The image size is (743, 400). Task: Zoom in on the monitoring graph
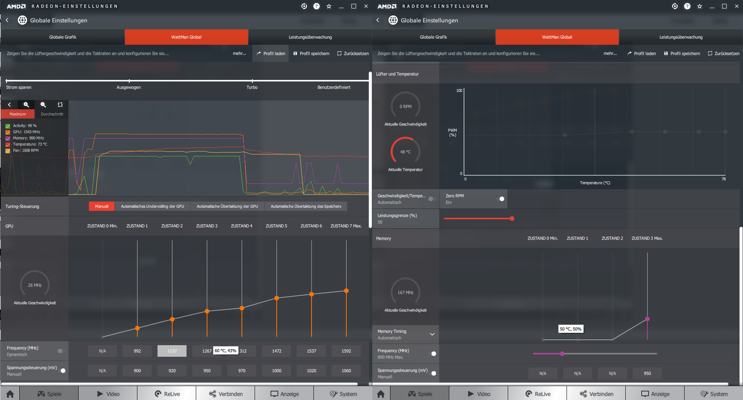click(26, 105)
